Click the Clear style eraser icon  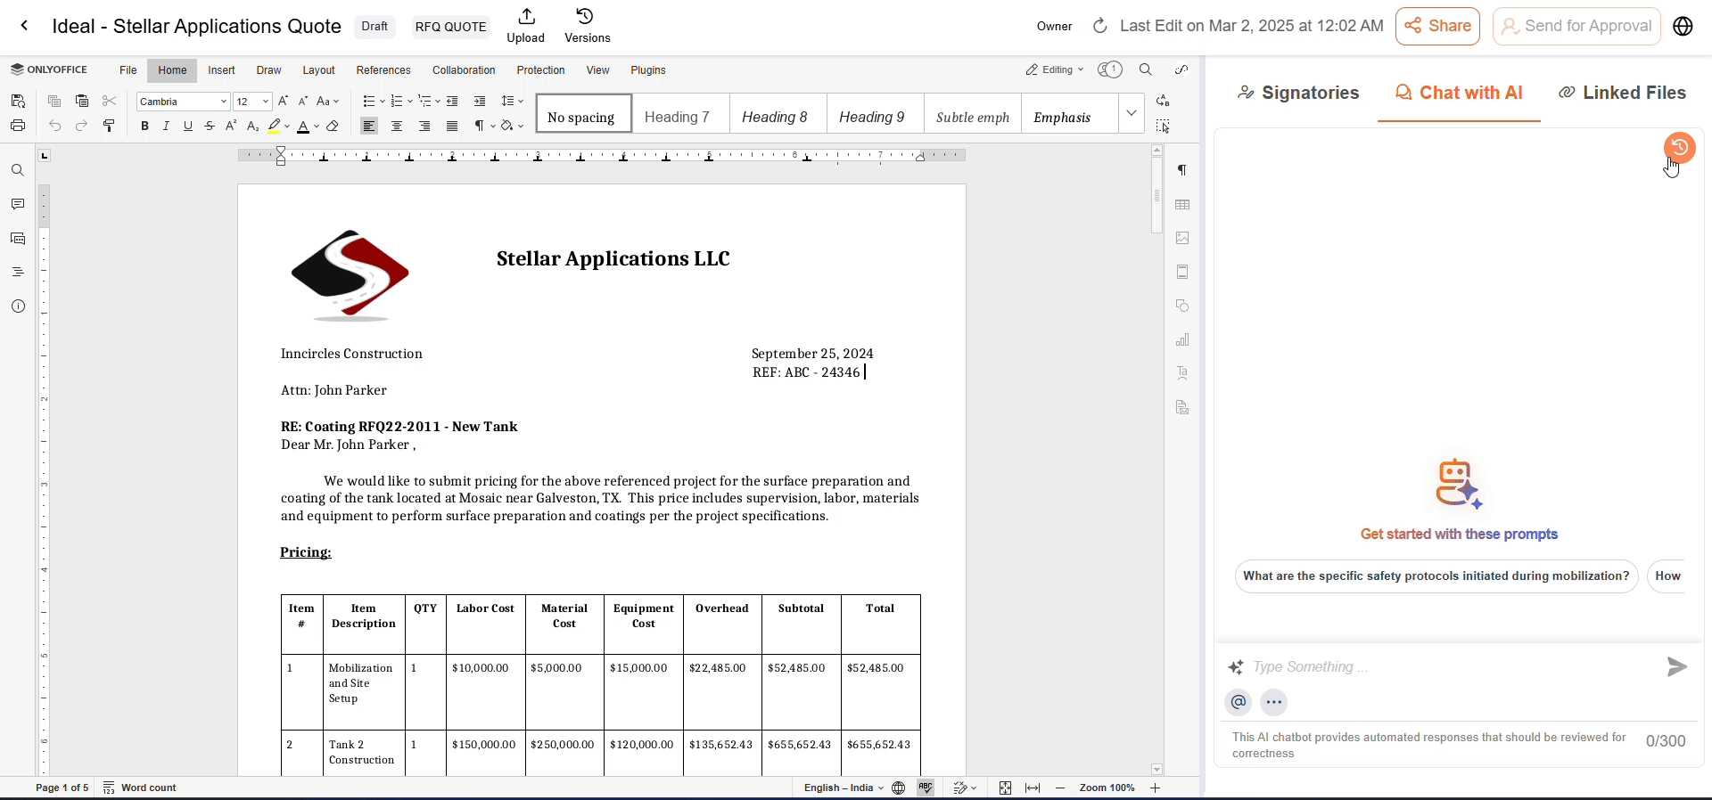point(333,127)
